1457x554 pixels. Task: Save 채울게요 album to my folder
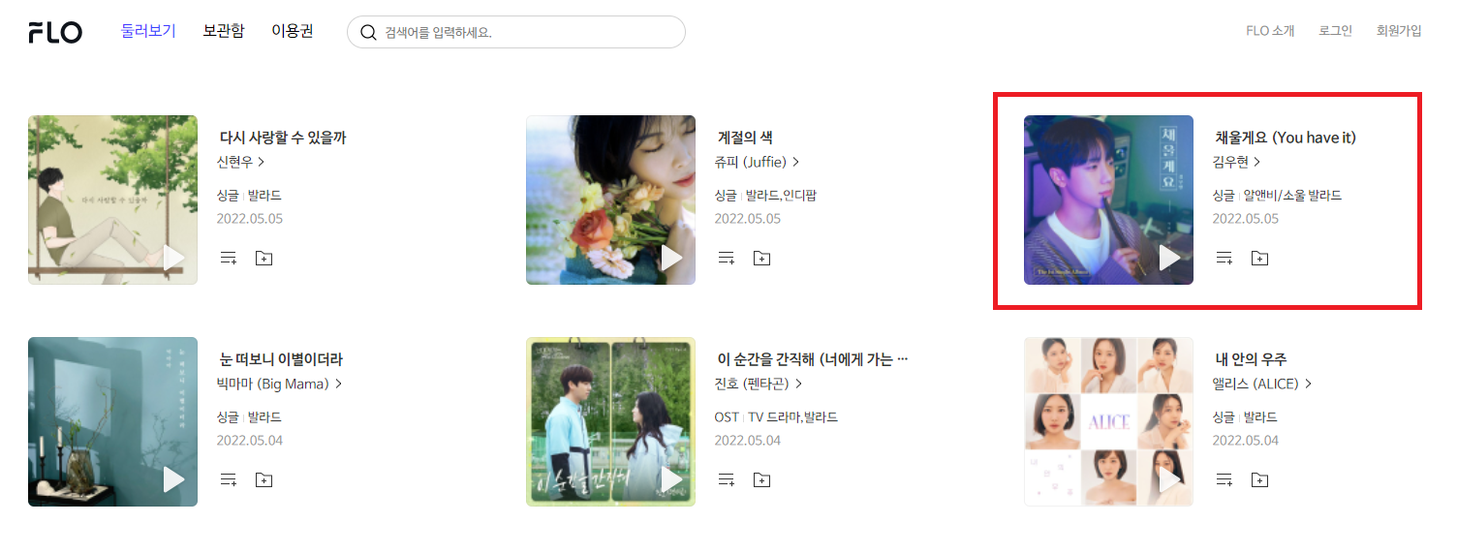coord(1259,259)
